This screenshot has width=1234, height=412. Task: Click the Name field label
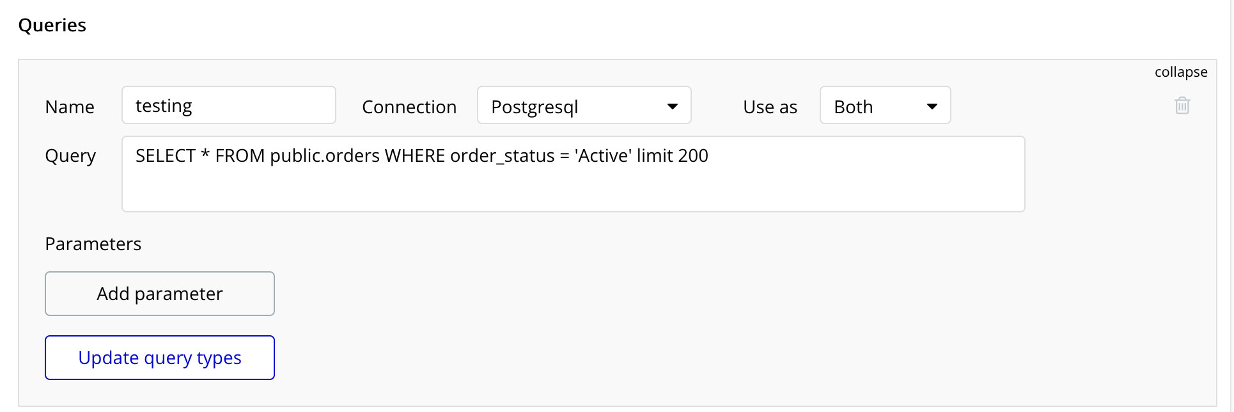pyautogui.click(x=70, y=107)
